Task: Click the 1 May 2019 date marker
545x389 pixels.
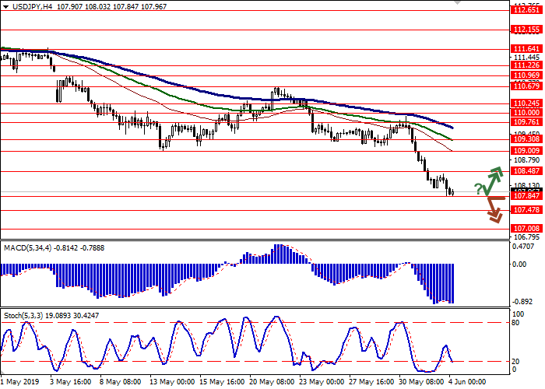Action: pyautogui.click(x=19, y=383)
